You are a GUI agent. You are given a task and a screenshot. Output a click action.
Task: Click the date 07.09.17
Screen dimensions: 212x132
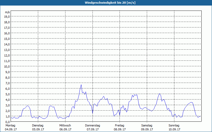[x=93, y=129]
